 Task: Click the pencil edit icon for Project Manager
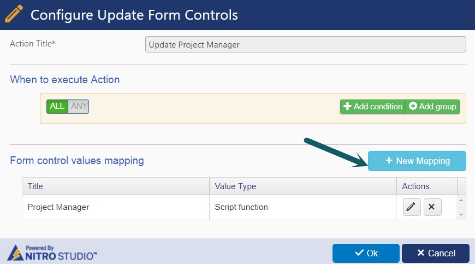[x=411, y=207]
